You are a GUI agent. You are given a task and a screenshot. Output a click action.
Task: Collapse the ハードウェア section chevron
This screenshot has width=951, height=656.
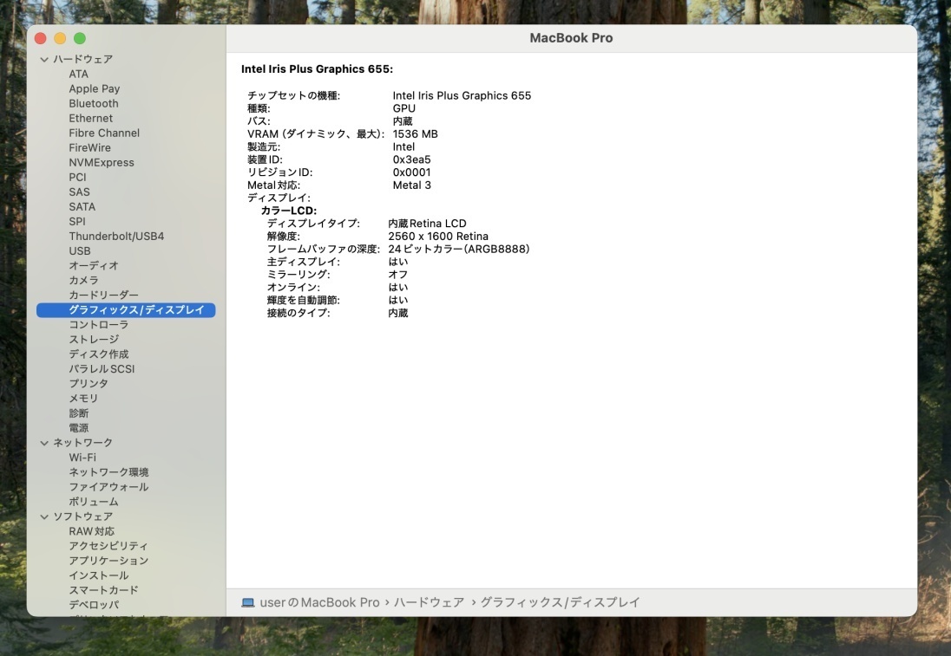tap(44, 60)
